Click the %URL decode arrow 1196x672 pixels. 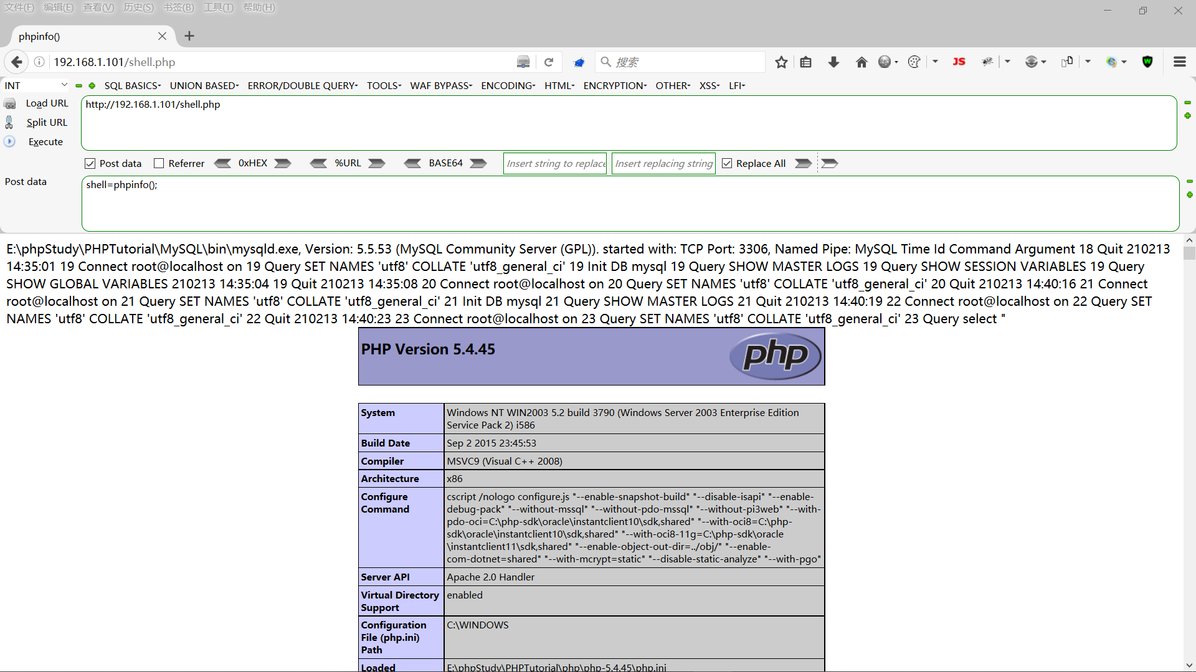tap(320, 163)
